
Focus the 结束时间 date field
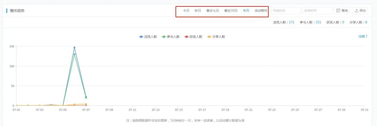(317, 10)
